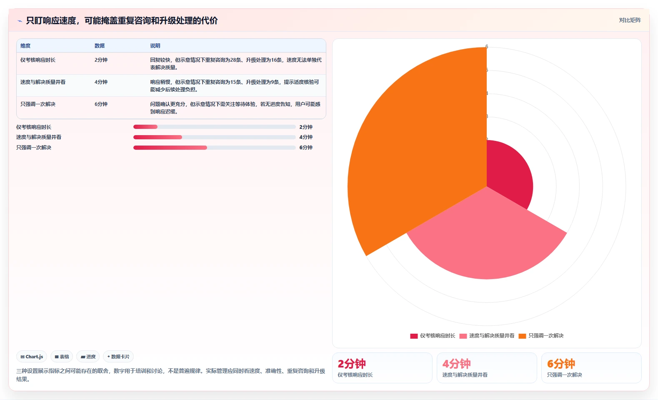Click the 6分钟 cell in the table
Image resolution: width=658 pixels, height=400 pixels.
(101, 104)
